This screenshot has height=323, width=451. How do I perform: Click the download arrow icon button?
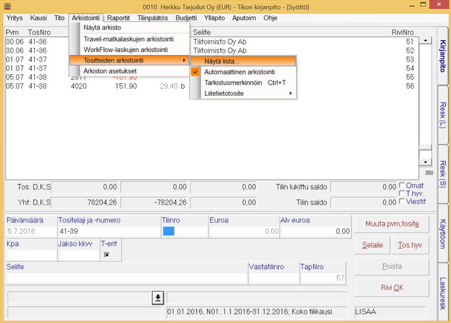point(158,298)
